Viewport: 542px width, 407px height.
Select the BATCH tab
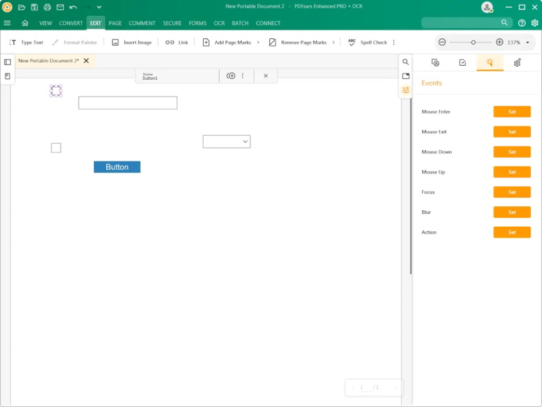(x=240, y=23)
